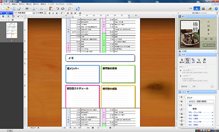Screen dimensions: 219x132
Task: Open the 挿入(I) menu
Action: [x=29, y=4]
